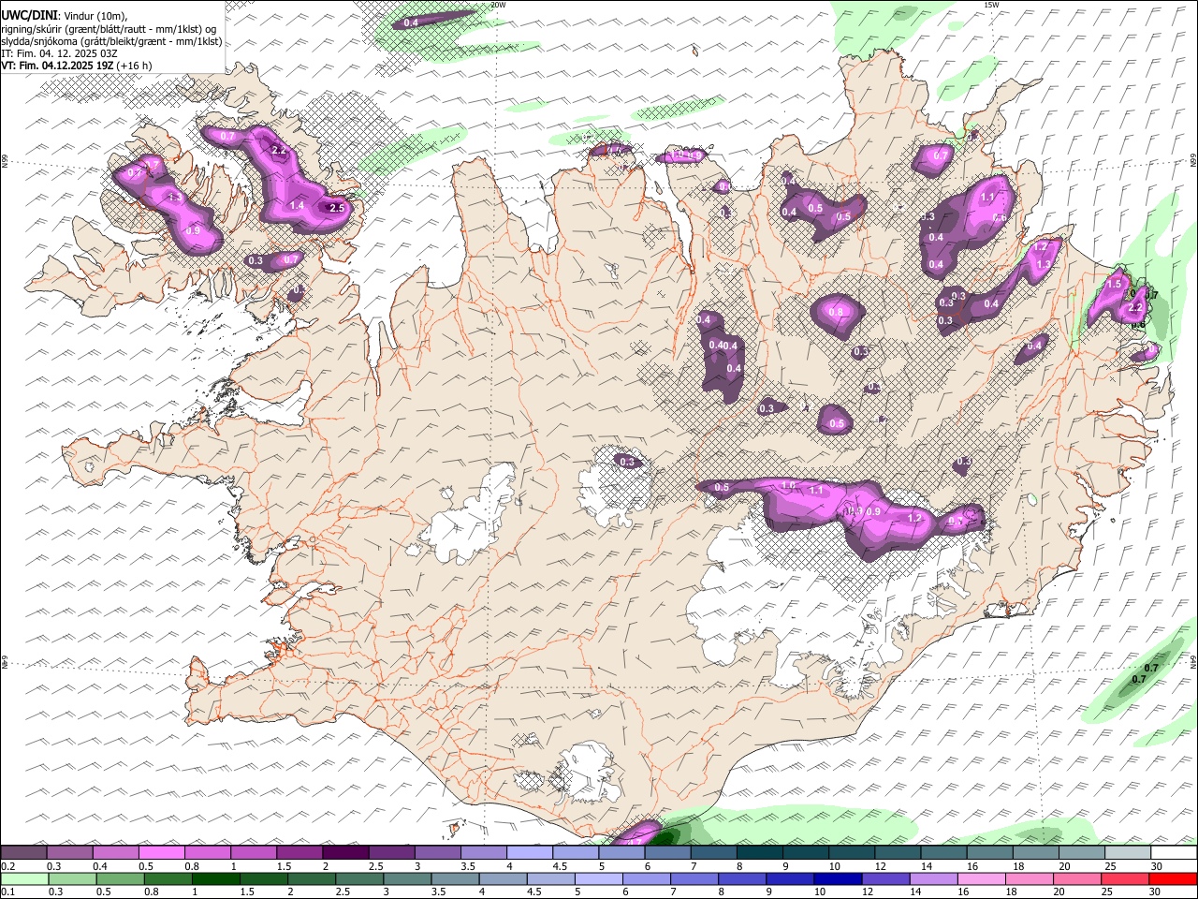Click rain scale swatch between 25 and 30
This screenshot has width=1198, height=899.
(x=1125, y=878)
